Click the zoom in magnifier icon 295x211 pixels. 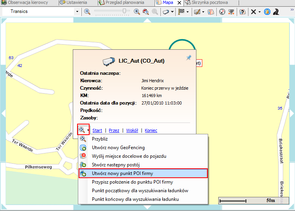137,12
